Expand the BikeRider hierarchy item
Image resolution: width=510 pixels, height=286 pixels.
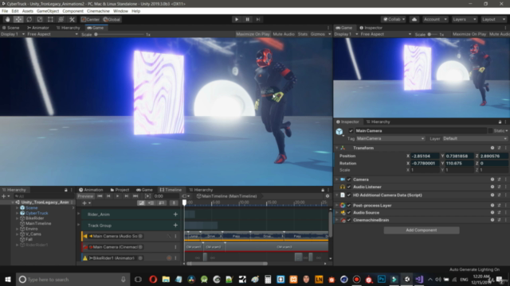coord(18,218)
